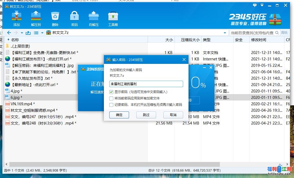The image size is (294, 178).
Task: Click the 密码 (Password) toolbar icon
Action: point(74,18)
